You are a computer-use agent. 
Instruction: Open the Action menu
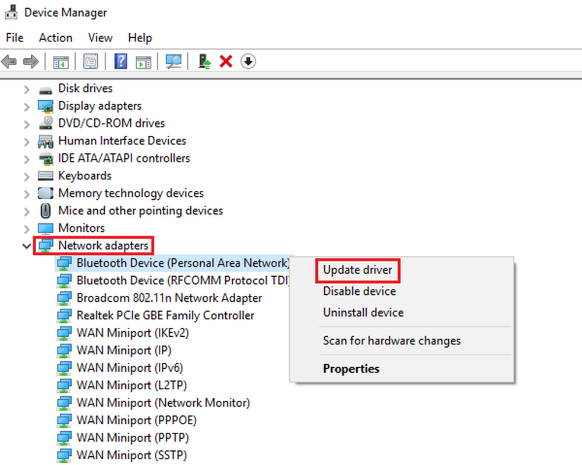[x=56, y=37]
